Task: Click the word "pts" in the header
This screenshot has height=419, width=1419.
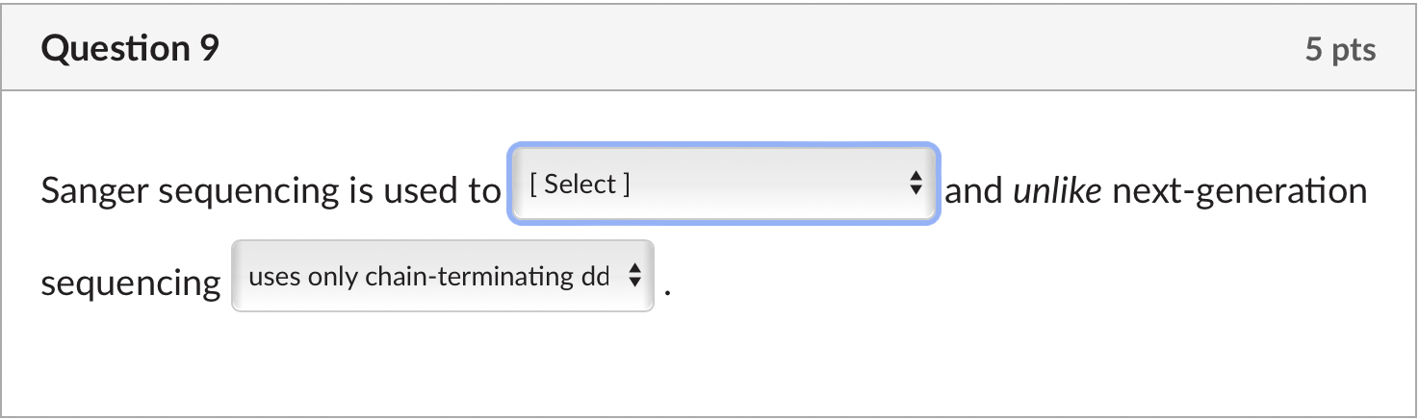Action: click(x=1354, y=50)
